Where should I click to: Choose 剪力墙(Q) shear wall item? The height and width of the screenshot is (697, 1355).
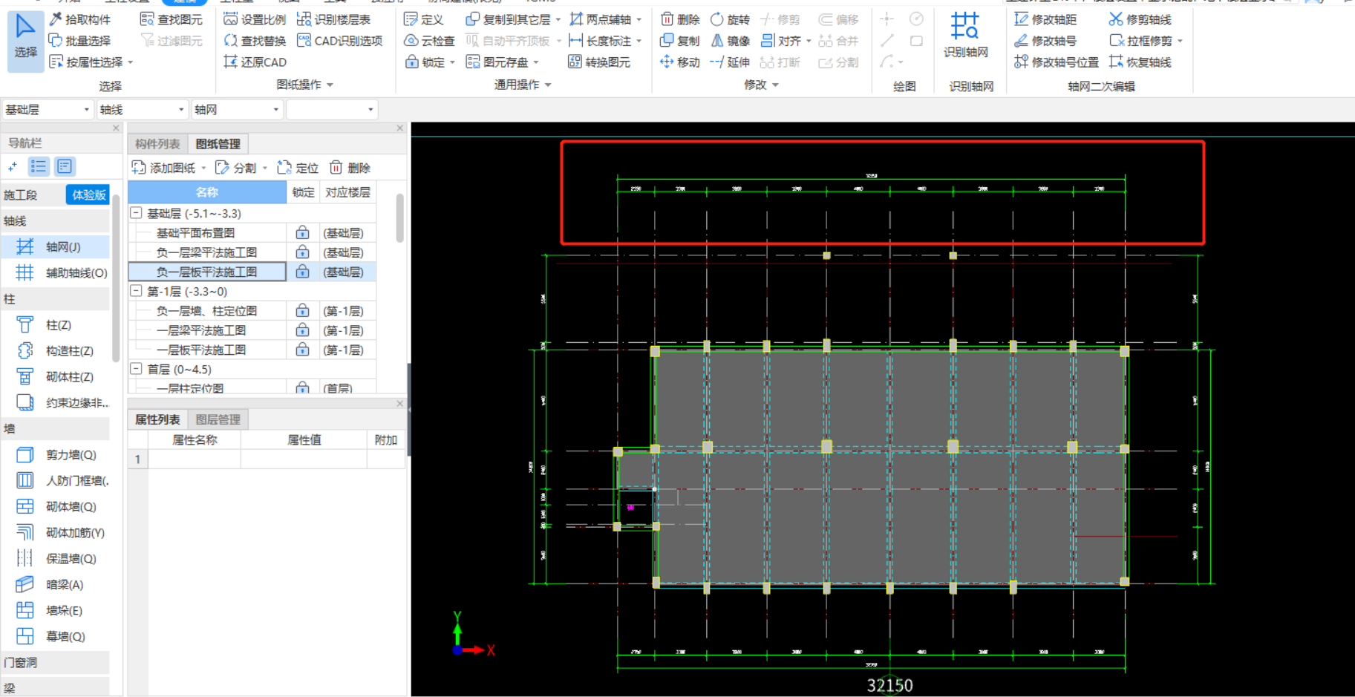click(55, 455)
